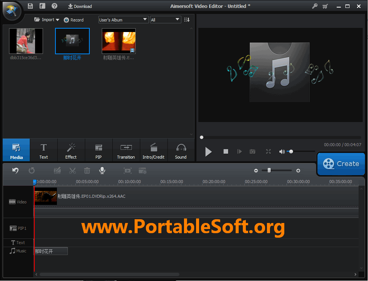The width and height of the screenshot is (368, 281).
Task: Switch to the Media tab
Action: 17,150
